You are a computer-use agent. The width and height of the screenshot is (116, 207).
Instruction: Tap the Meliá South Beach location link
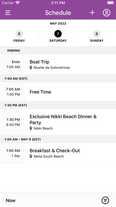[49, 156]
